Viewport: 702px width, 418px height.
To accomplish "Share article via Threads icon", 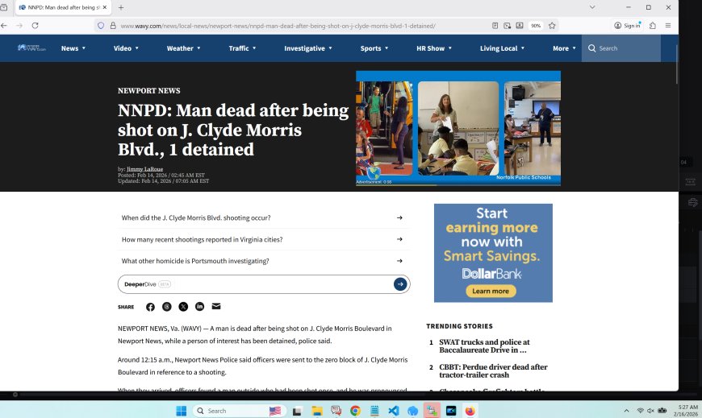I will point(167,307).
